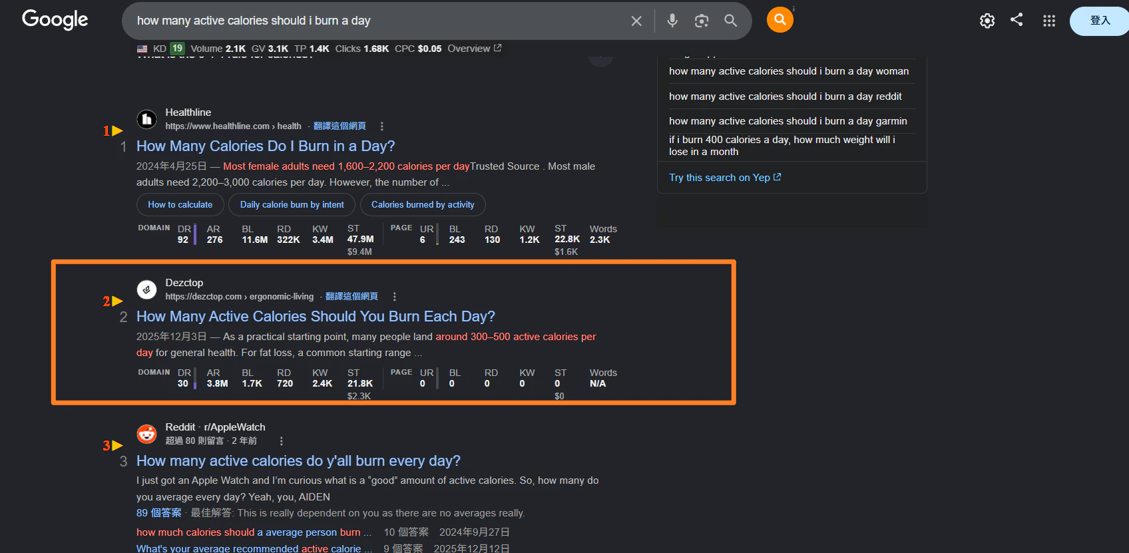The height and width of the screenshot is (553, 1129).
Task: Click the 'How to calculate' chip
Action: click(x=180, y=205)
